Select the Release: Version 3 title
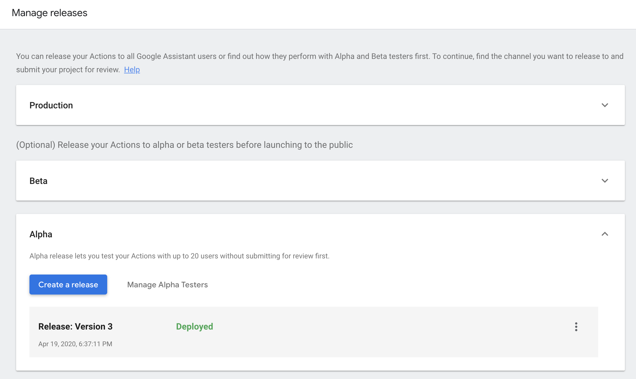636x379 pixels. click(x=76, y=326)
